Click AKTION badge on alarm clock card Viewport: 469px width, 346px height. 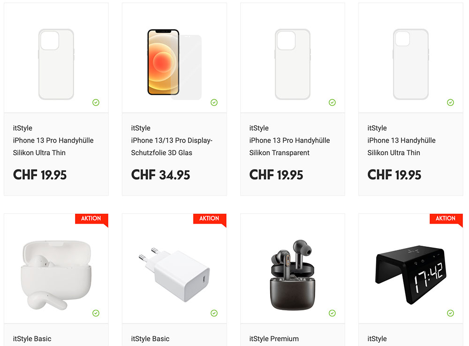click(446, 218)
